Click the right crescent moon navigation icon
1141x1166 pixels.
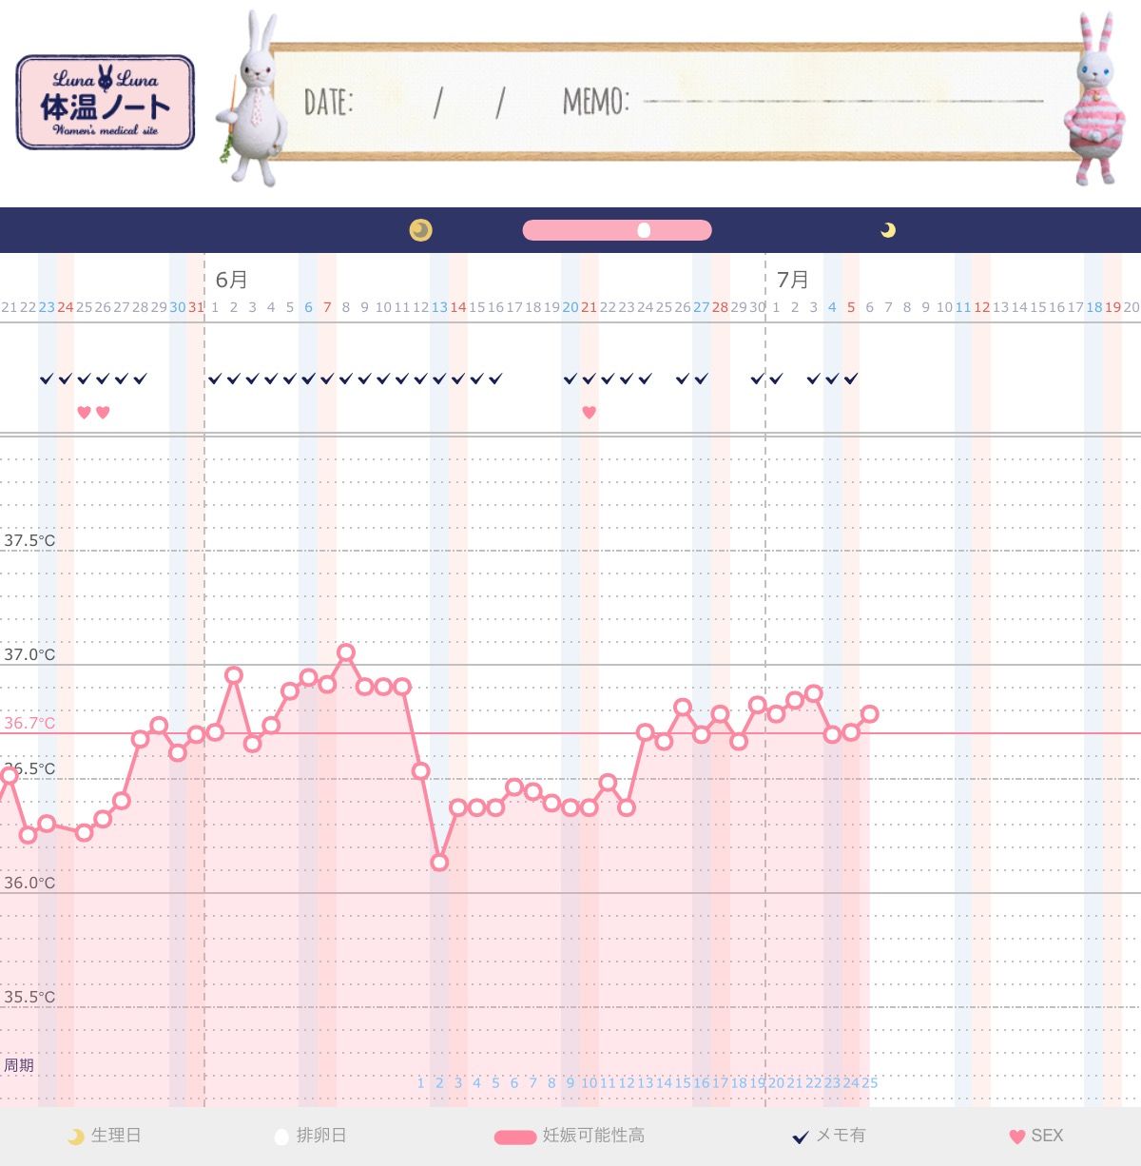point(888,229)
